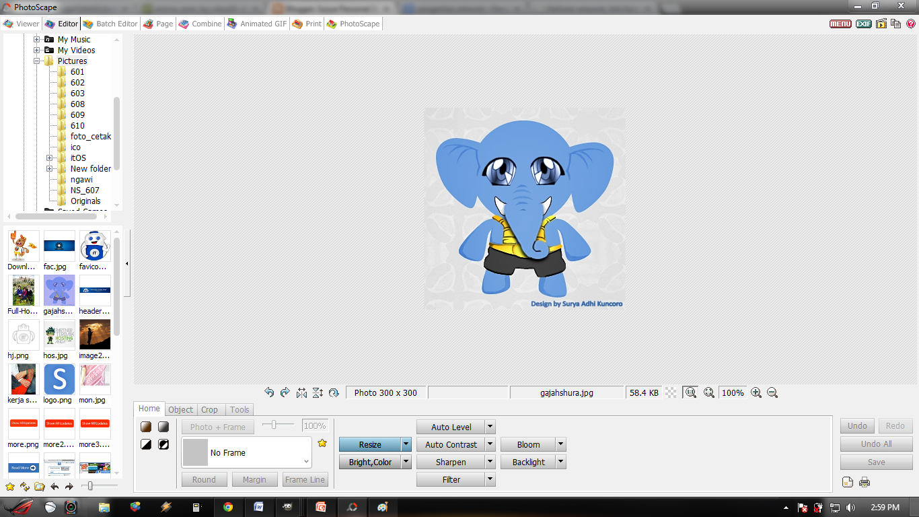919x517 pixels.
Task: Open the Filter dropdown arrow
Action: 490,479
